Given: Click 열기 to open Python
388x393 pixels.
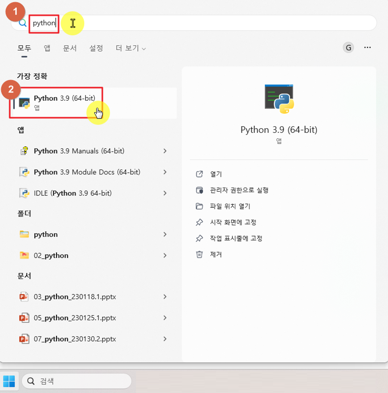Looking at the screenshot, I should [216, 174].
